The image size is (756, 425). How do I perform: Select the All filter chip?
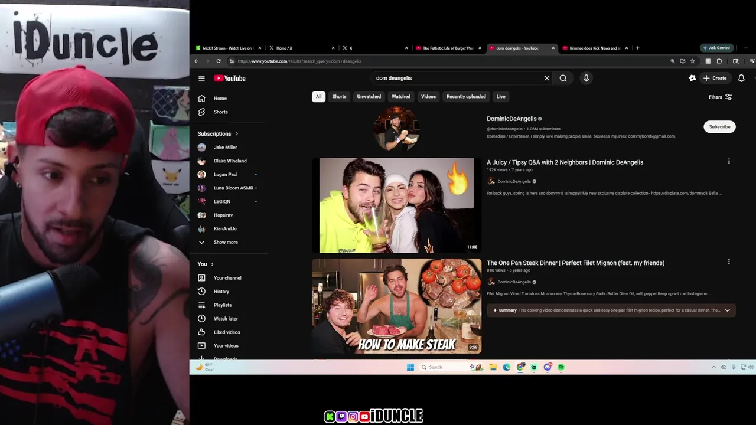click(x=318, y=96)
